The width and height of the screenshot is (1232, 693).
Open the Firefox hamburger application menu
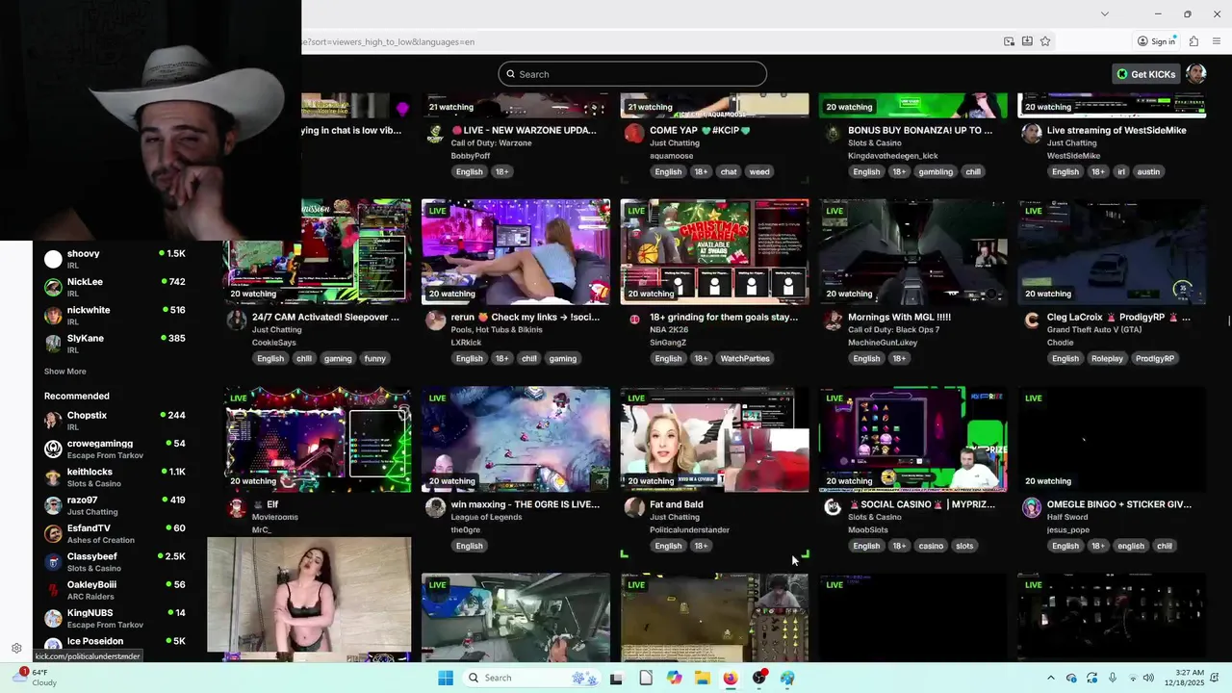(x=1218, y=41)
